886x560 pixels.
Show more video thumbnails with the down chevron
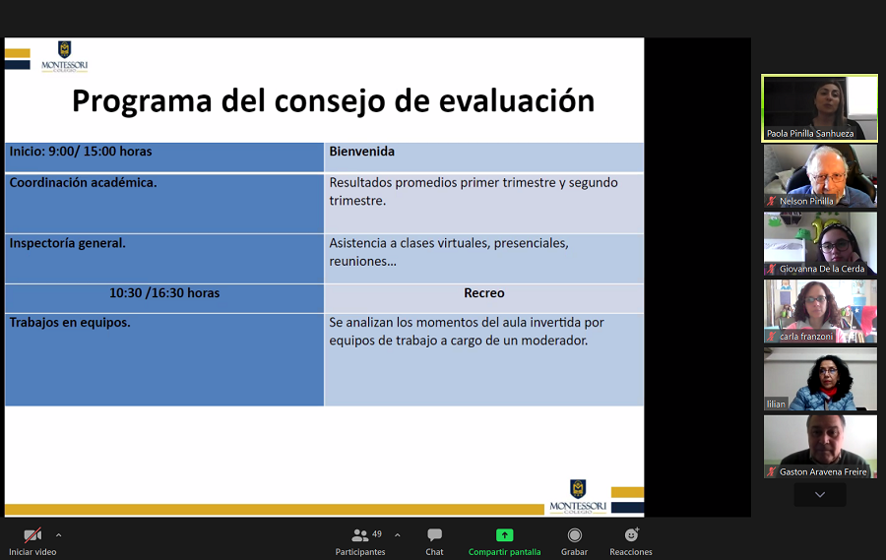pyautogui.click(x=820, y=494)
